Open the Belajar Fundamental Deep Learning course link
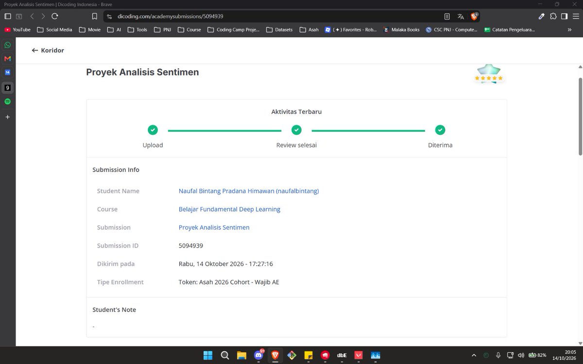Screen dimensions: 583x364 tap(229, 209)
